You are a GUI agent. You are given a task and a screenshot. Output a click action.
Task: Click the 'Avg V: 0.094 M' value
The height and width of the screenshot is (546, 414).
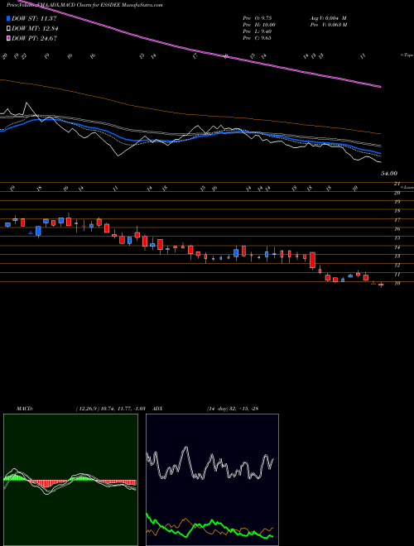click(x=328, y=18)
